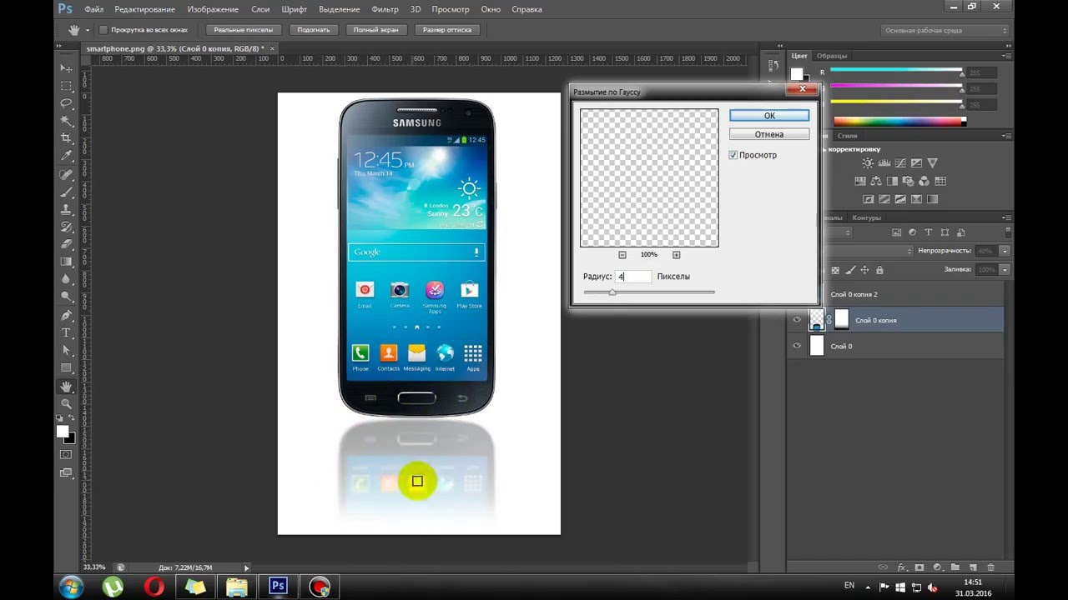Switch to the Контуры paths tab
Viewport: 1068px width, 600px height.
[x=867, y=217]
